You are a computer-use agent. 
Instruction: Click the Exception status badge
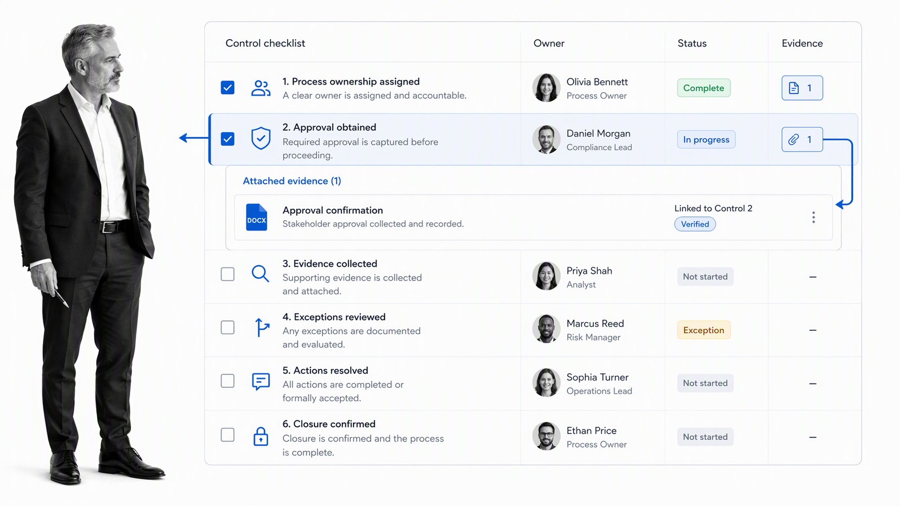point(703,330)
